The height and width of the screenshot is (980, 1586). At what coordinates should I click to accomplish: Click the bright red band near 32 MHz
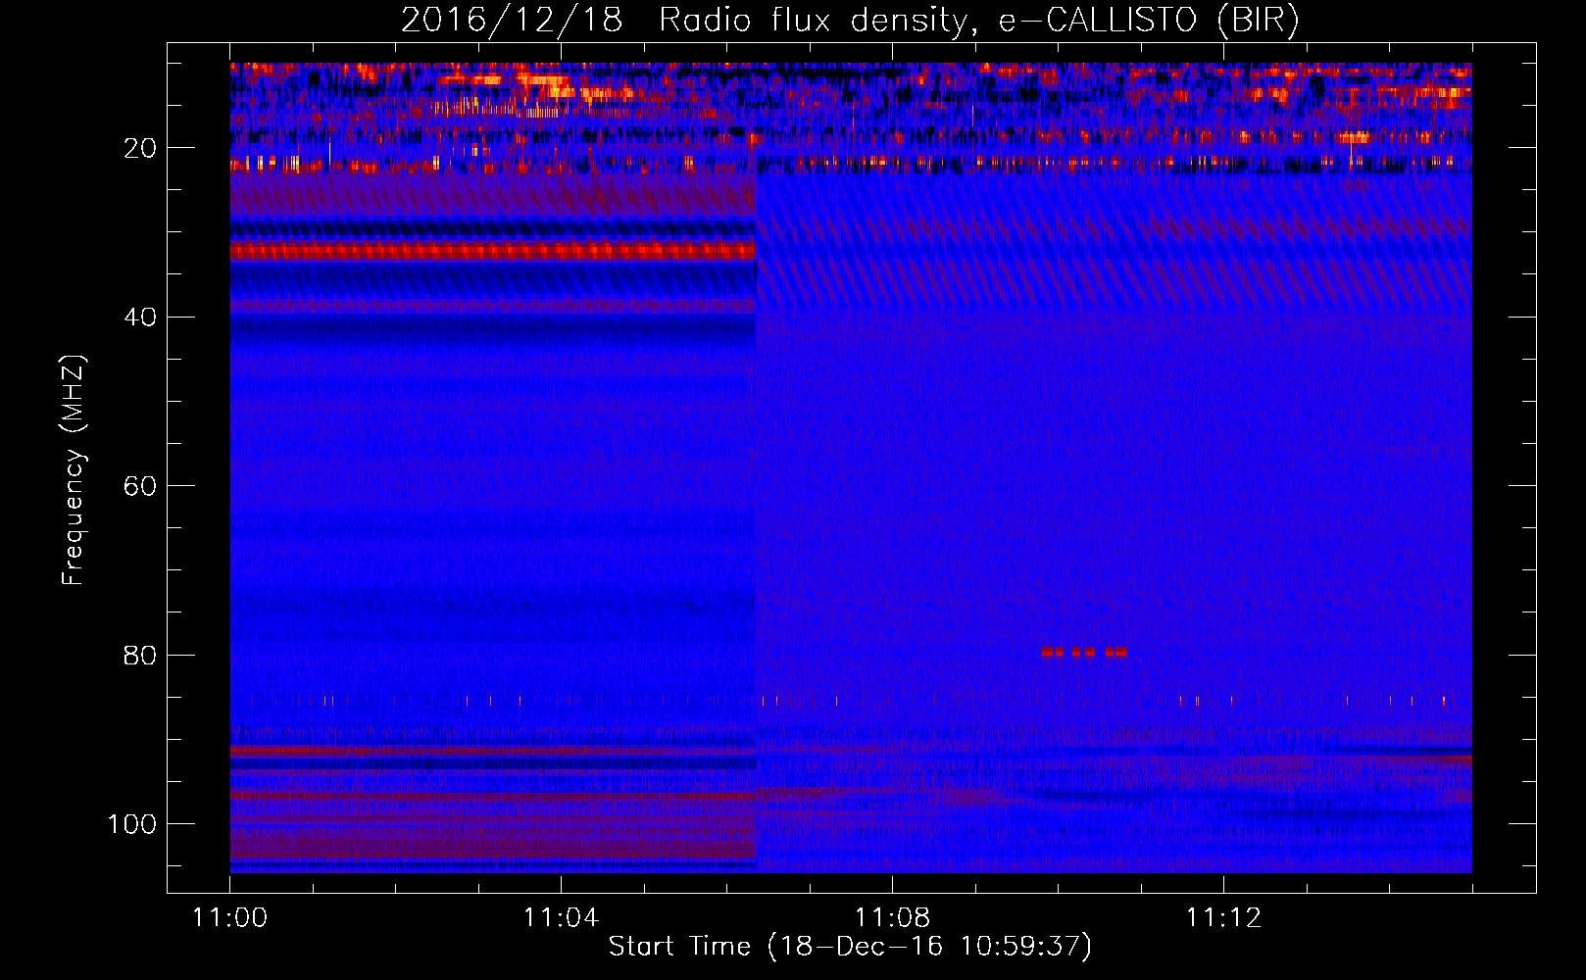coord(493,251)
